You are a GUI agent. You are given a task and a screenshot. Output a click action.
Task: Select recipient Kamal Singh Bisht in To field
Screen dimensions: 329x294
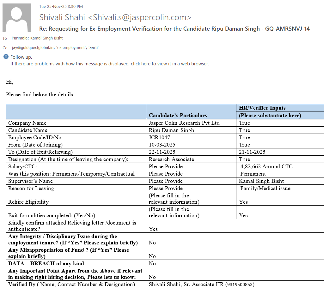(x=46, y=38)
